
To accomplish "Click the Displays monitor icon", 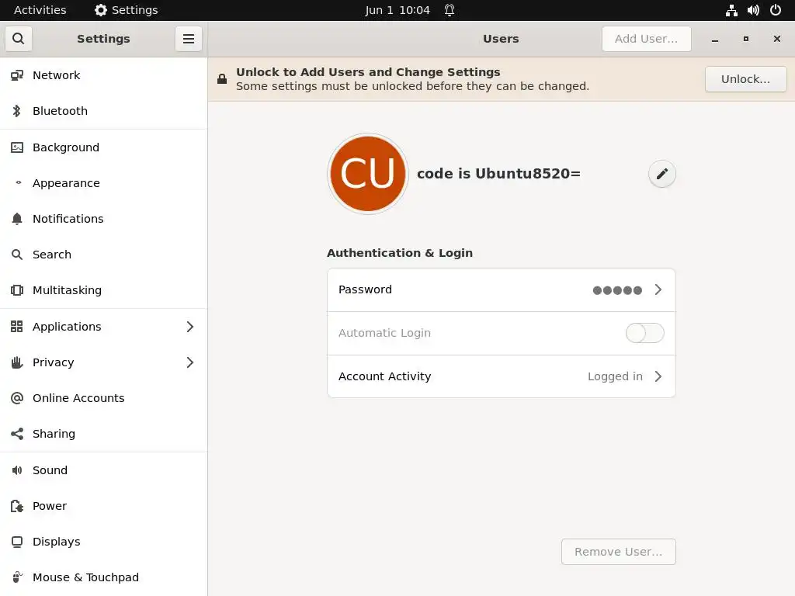I will (17, 542).
